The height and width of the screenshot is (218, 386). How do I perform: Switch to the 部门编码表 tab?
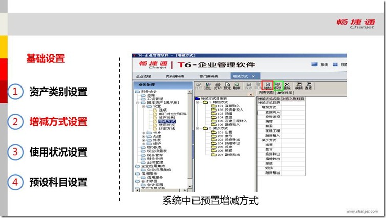click(x=209, y=76)
